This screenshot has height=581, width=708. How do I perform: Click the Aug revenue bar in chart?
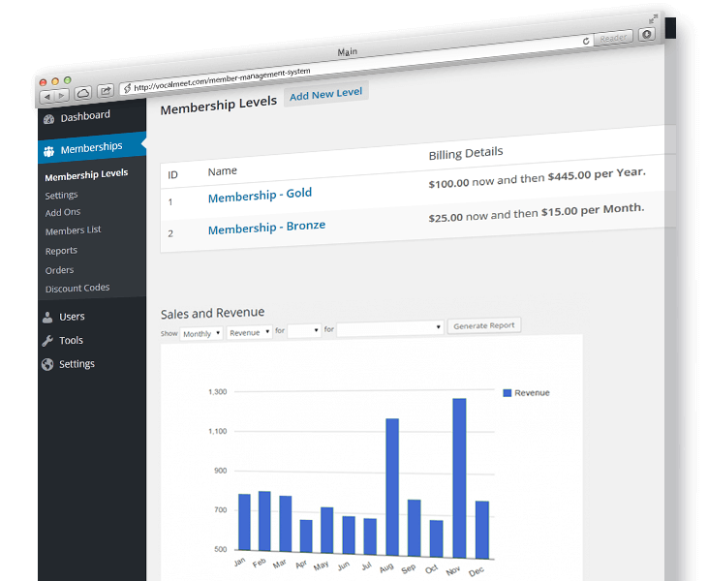tap(392, 487)
